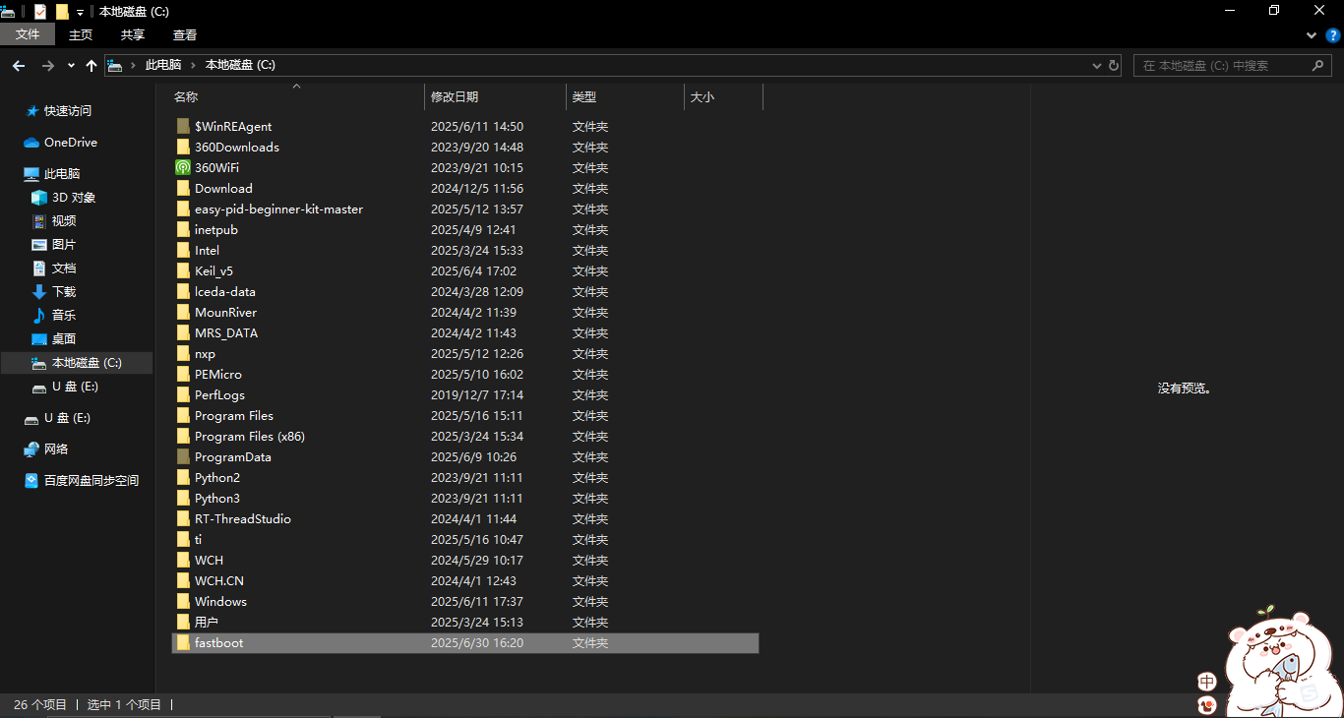Open 图片 folder in sidebar
The height and width of the screenshot is (718, 1344).
coord(63,245)
